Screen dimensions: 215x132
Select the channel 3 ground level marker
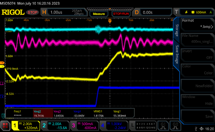pos(2,83)
